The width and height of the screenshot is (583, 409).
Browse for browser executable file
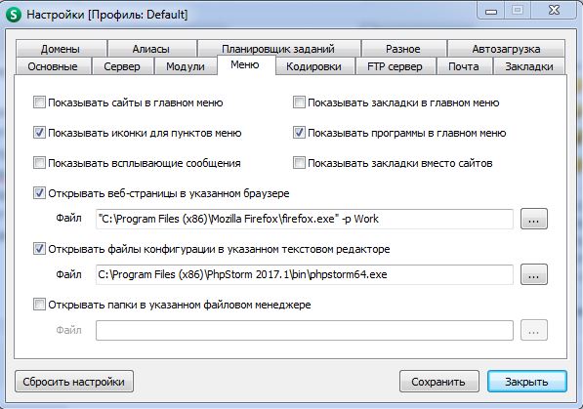click(x=533, y=219)
